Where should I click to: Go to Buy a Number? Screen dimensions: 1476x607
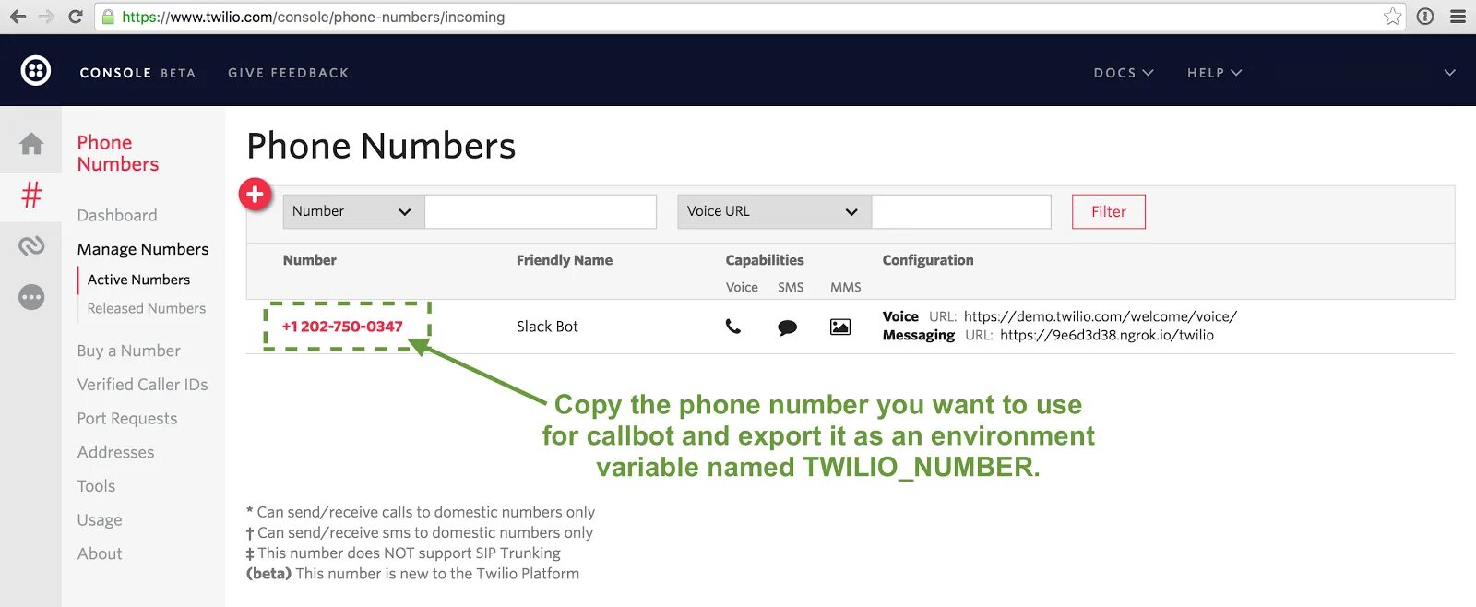point(128,351)
